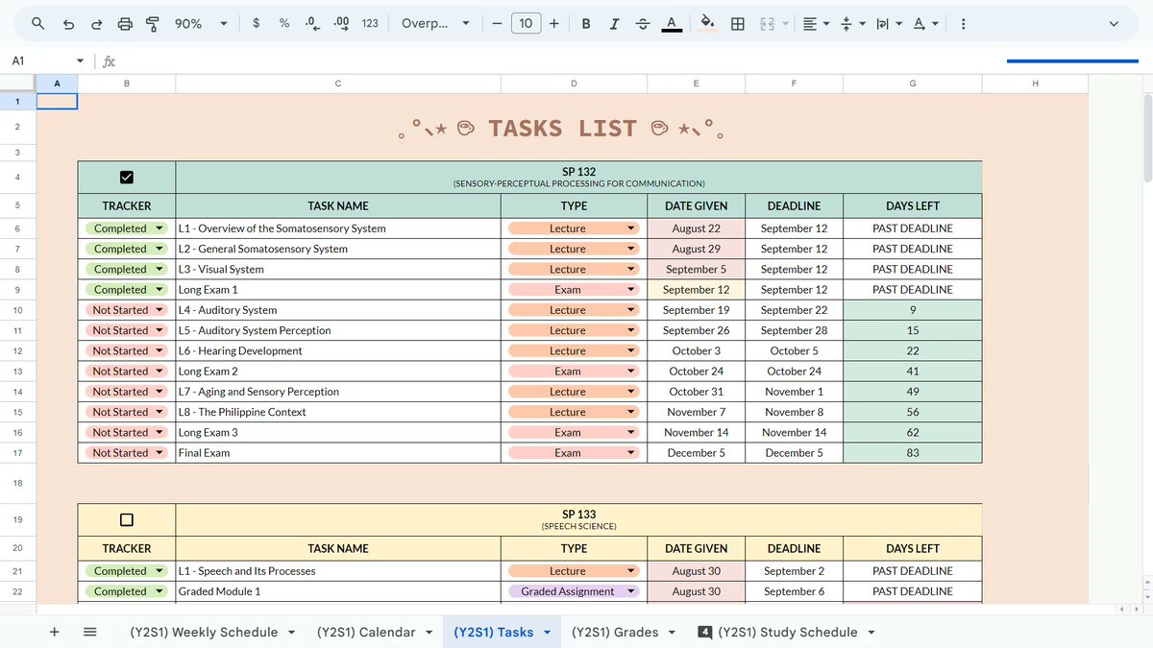Screen dimensions: 1153x648
Task: Select the 'September 28' deadline cell
Action: pyautogui.click(x=794, y=330)
